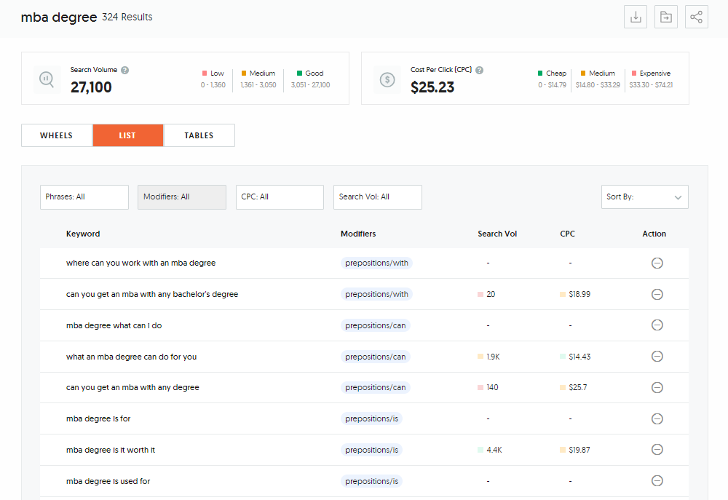Click keyword 'where can you work with an mba degree'
Viewport: 728px width, 500px height.
(x=141, y=263)
